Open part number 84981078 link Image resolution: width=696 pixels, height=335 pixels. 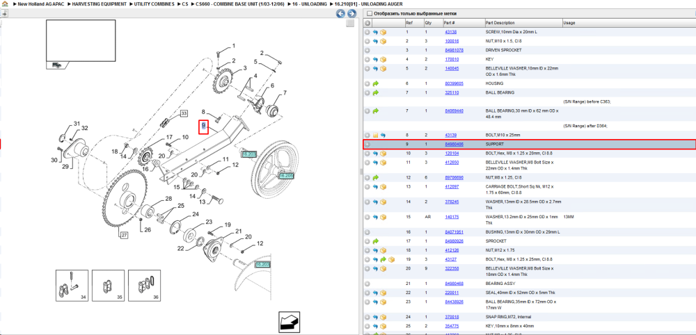[x=452, y=50]
